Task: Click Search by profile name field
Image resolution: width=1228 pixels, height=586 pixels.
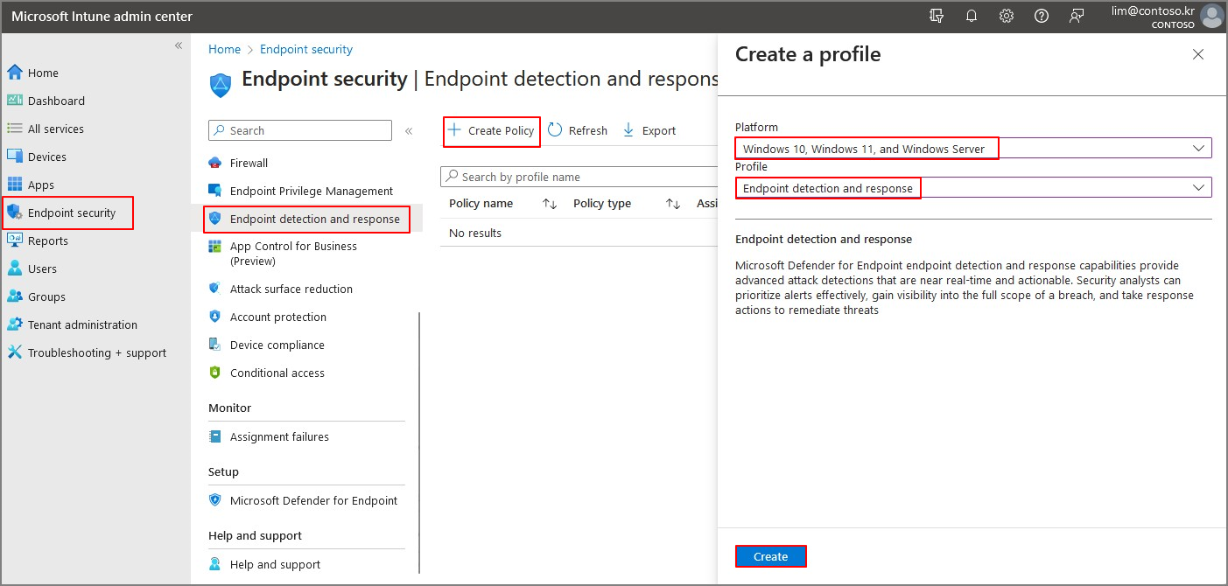Action: click(579, 177)
